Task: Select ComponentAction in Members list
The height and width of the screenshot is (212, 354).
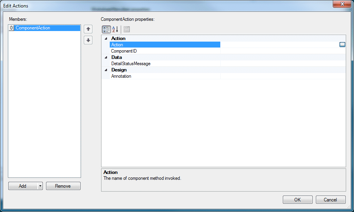Action: pos(44,28)
